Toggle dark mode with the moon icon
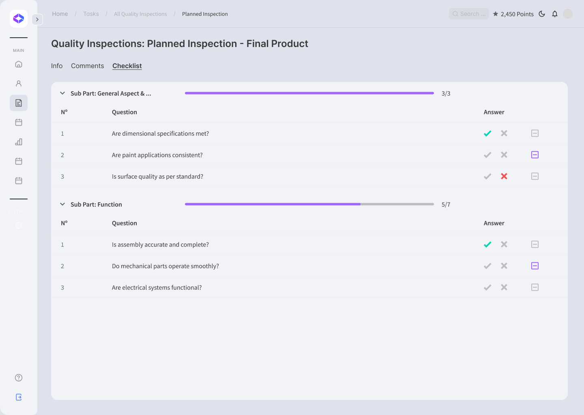584x415 pixels. (x=542, y=14)
